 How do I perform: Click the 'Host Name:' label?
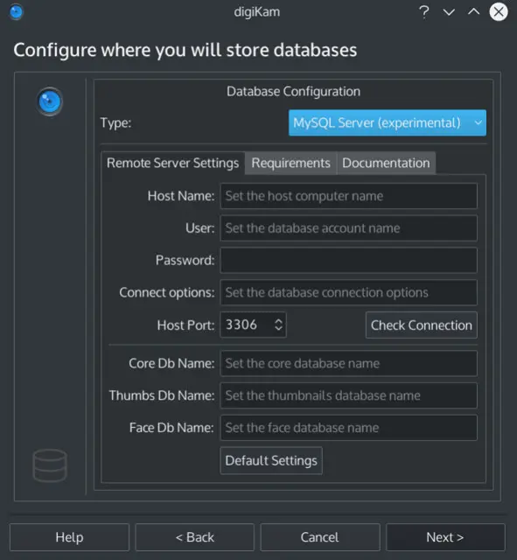click(x=181, y=196)
